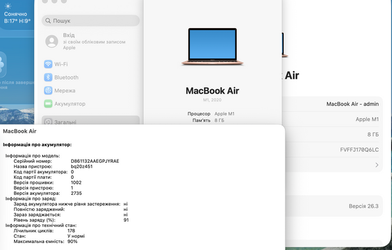This screenshot has height=250, width=392.
Task: Open the Wi-Fi sidebar entry label
Action: (x=61, y=64)
